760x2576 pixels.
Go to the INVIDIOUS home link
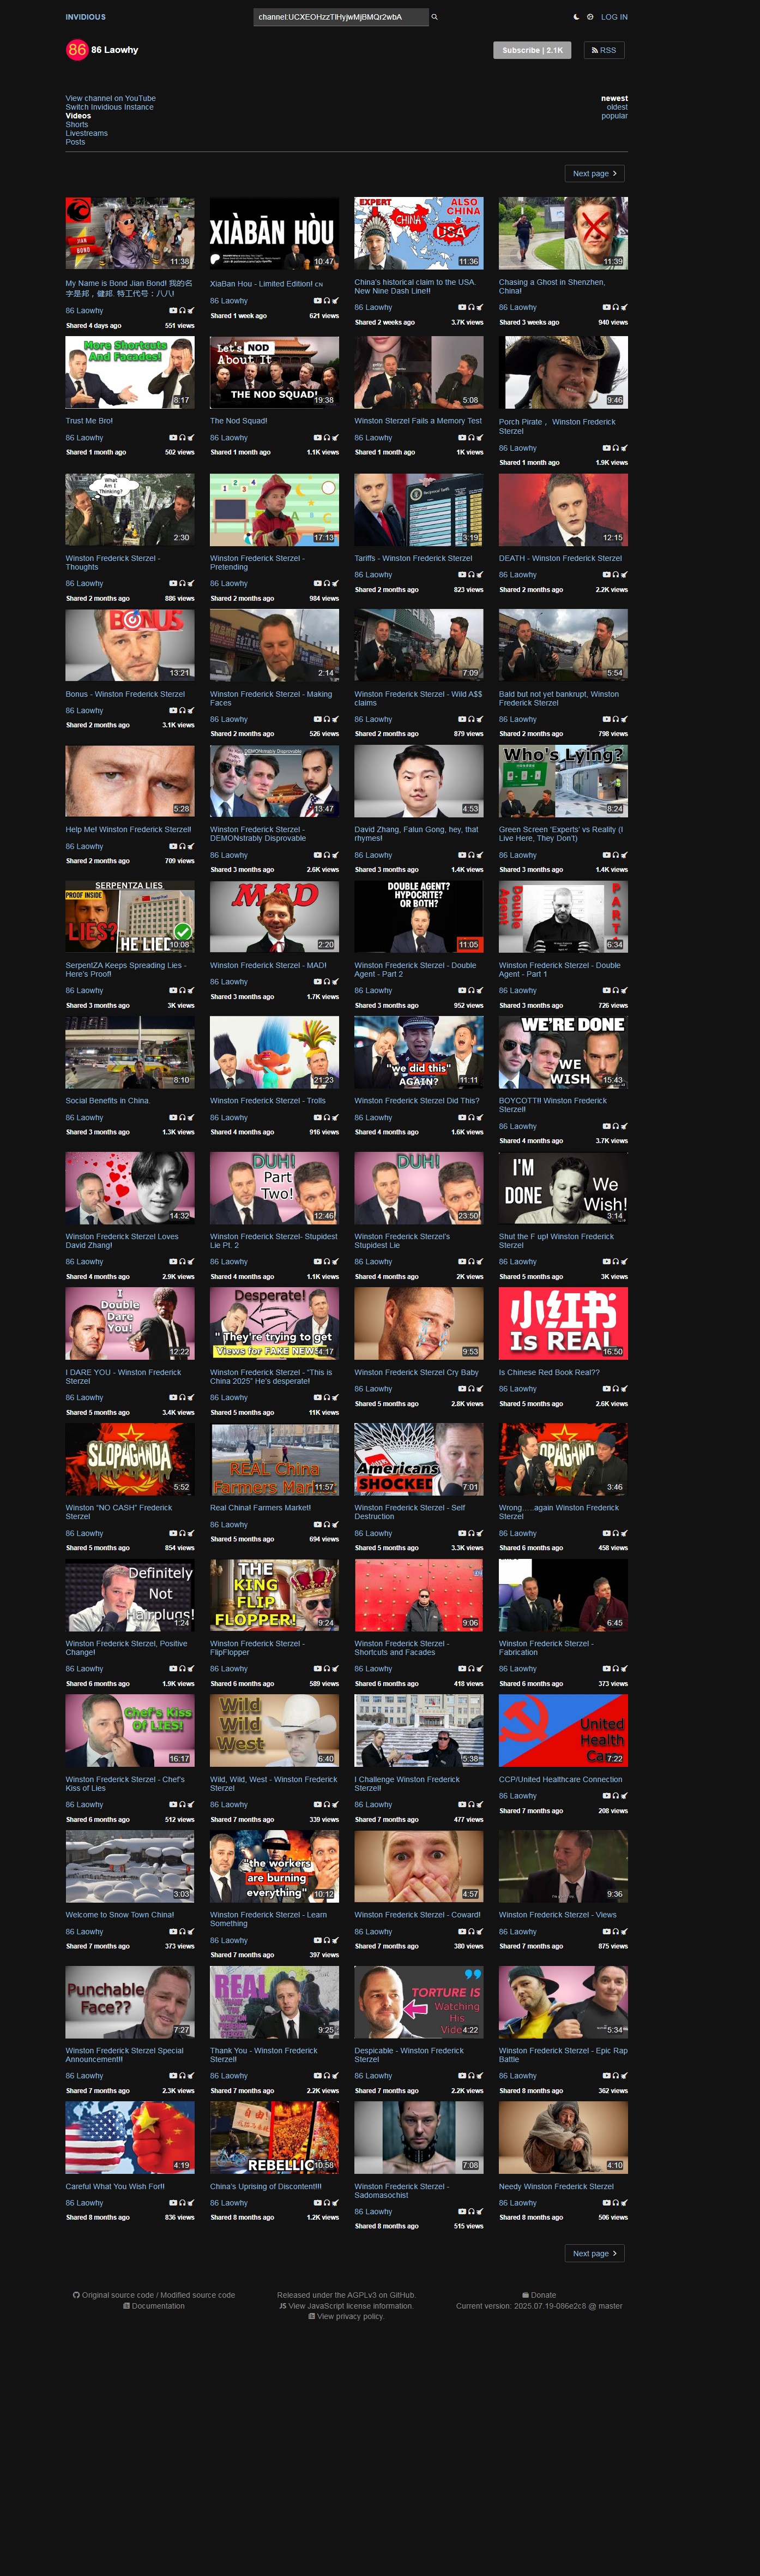pos(86,17)
